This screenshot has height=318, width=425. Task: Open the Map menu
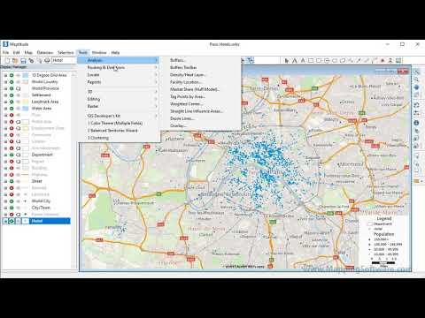pyautogui.click(x=28, y=52)
